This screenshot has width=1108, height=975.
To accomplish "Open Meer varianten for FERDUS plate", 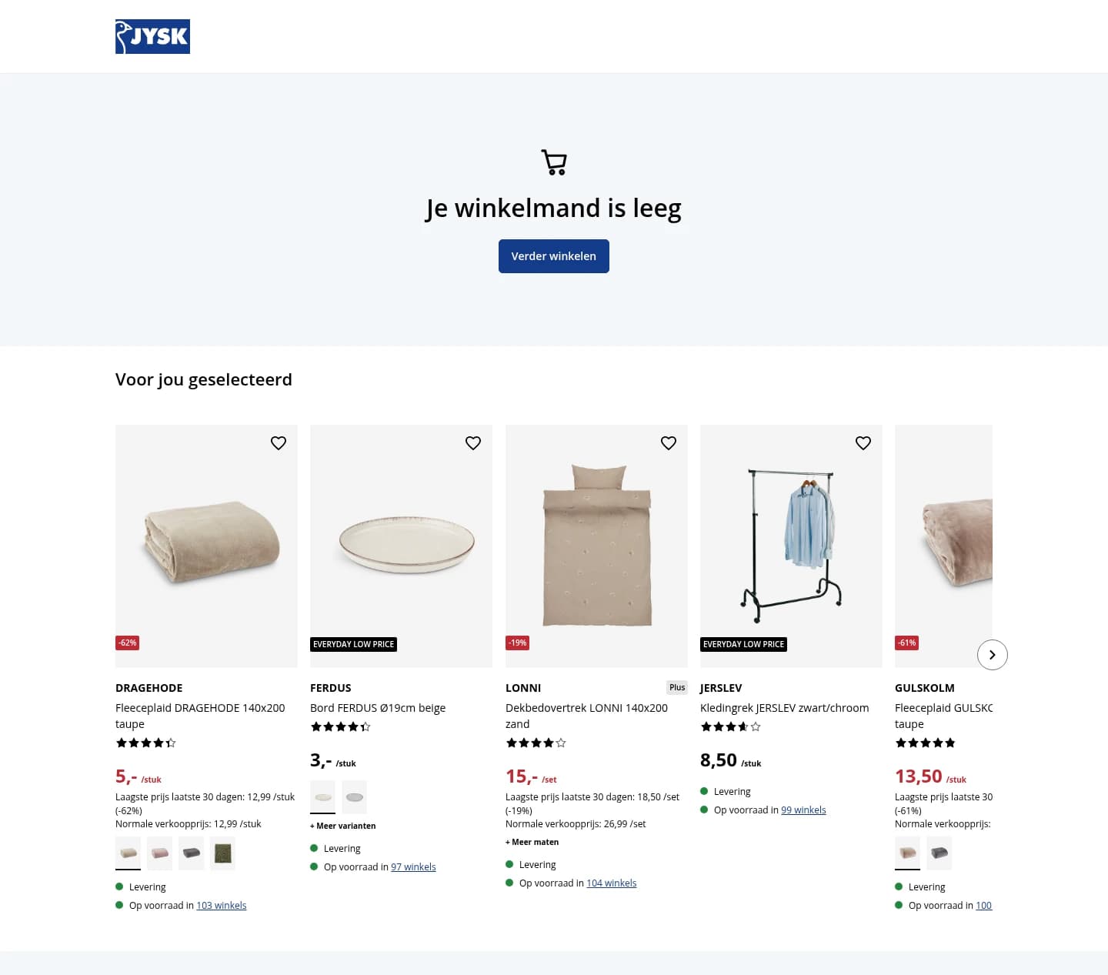I will pos(342,826).
